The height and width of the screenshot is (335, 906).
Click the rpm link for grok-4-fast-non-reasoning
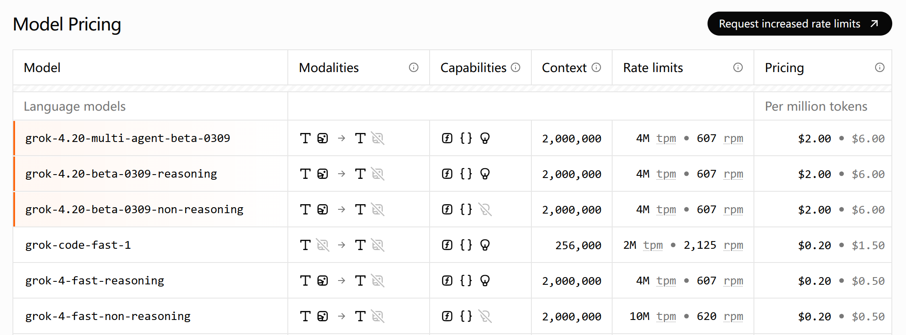pos(733,316)
